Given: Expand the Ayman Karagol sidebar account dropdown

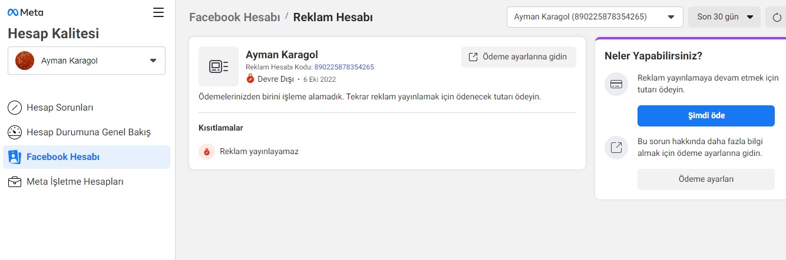Looking at the screenshot, I should click(x=87, y=61).
